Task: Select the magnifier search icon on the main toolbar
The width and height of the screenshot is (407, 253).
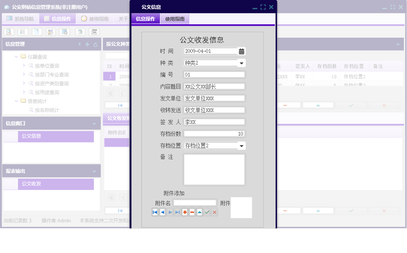Action: [8, 32]
